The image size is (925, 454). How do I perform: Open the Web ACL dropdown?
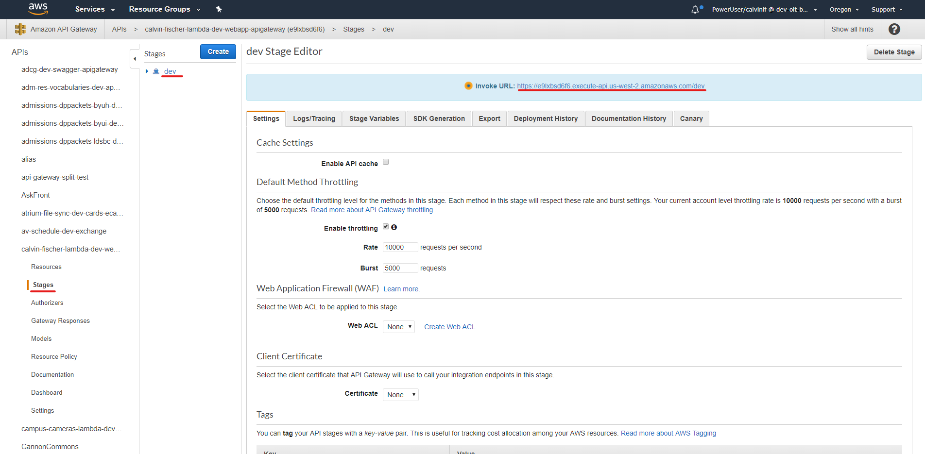pos(399,327)
